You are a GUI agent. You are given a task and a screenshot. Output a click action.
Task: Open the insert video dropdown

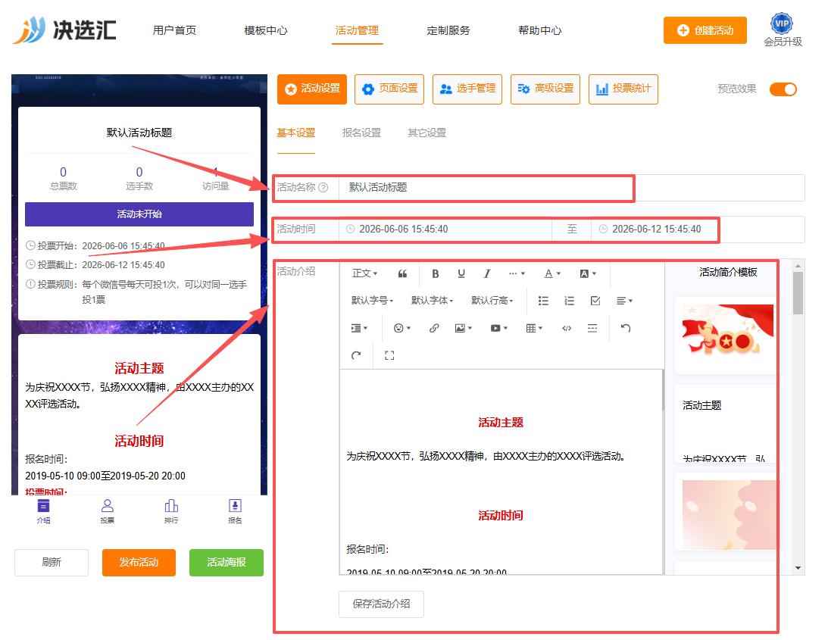coord(498,328)
